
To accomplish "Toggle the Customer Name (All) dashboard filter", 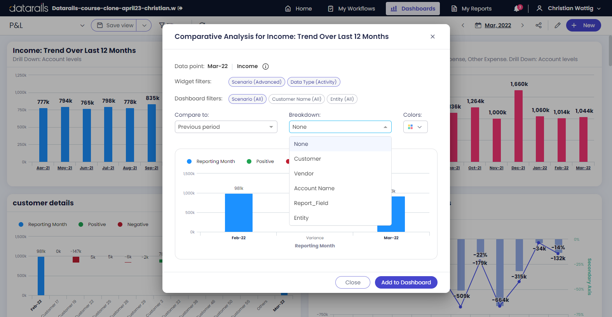I will coord(296,99).
